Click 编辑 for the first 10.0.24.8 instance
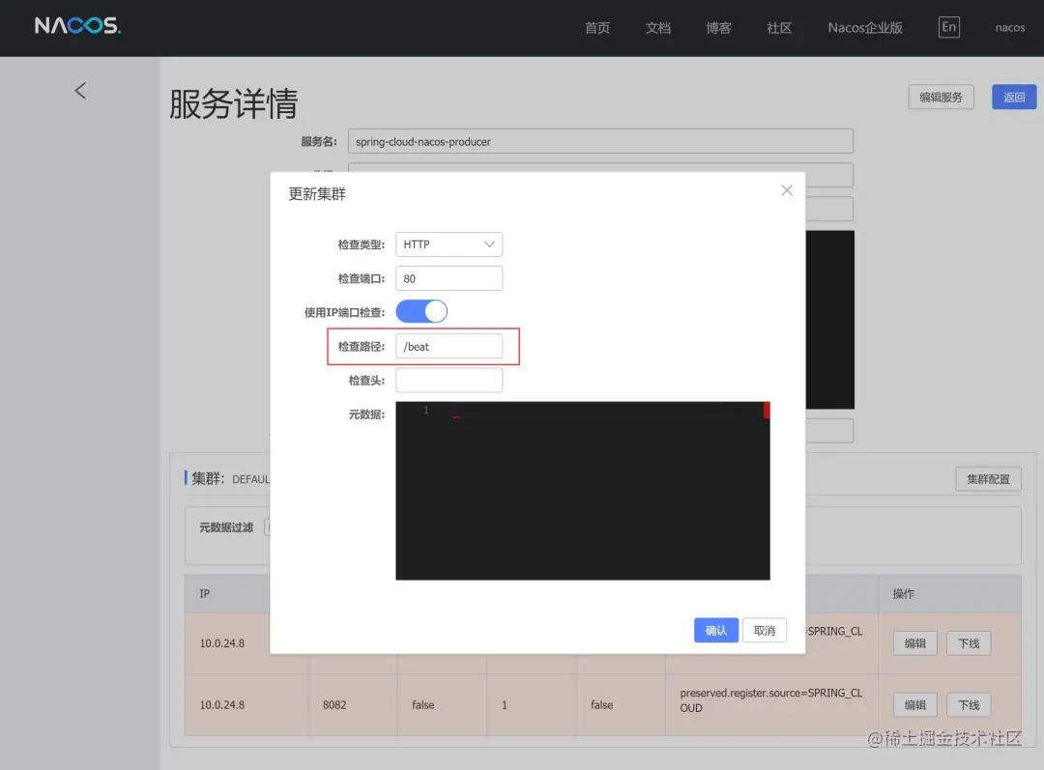Image resolution: width=1044 pixels, height=770 pixels. click(913, 642)
